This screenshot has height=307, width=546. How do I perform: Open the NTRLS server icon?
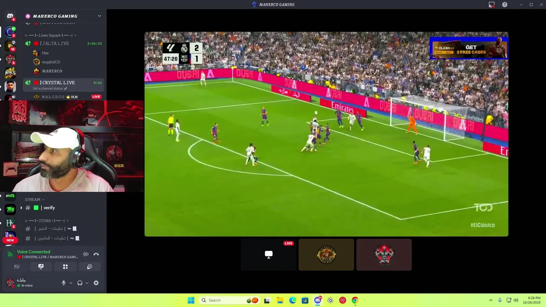10,73
